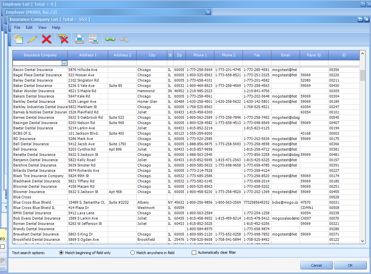Select the Baker Wonder Insurance row
The height and width of the screenshot is (274, 371).
(x=186, y=91)
